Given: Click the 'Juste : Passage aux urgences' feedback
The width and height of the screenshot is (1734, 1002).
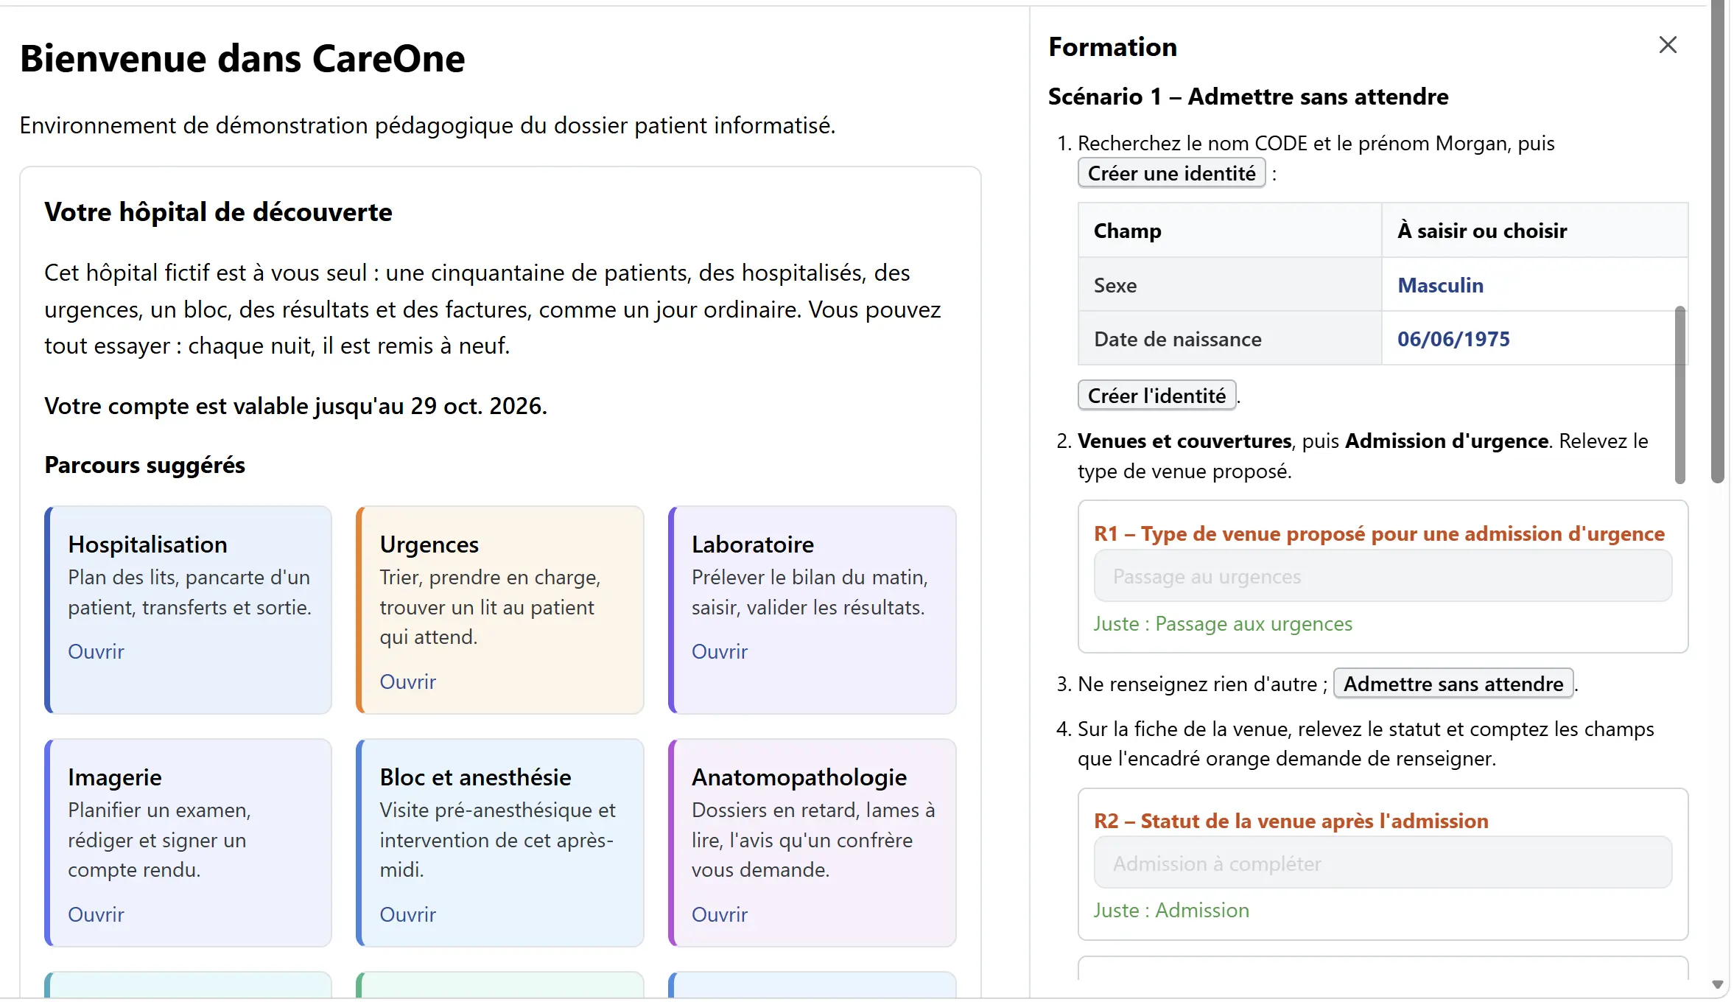Looking at the screenshot, I should tap(1223, 623).
